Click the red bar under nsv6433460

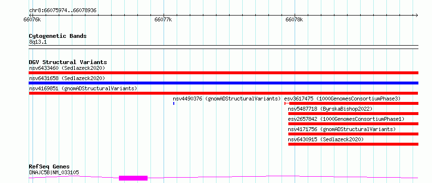223,73
